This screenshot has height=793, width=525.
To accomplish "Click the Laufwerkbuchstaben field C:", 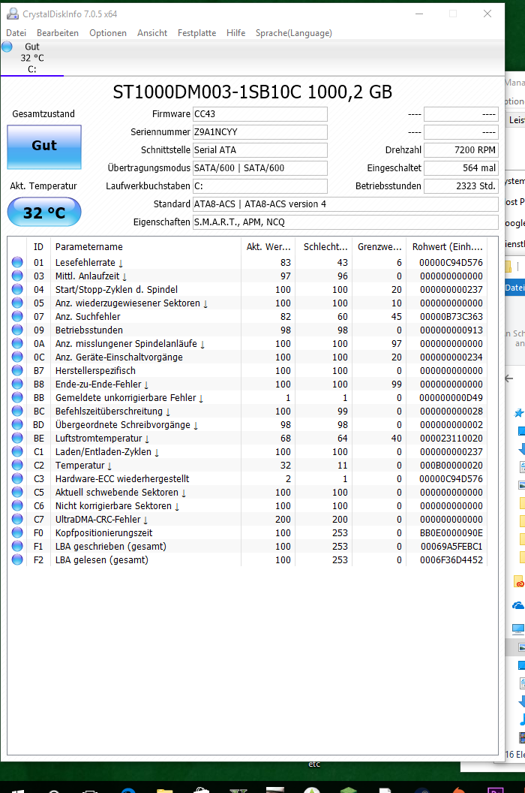I will pyautogui.click(x=259, y=186).
